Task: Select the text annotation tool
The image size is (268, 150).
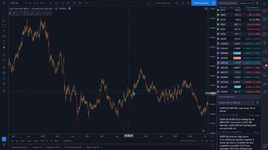Action: tap(4, 31)
